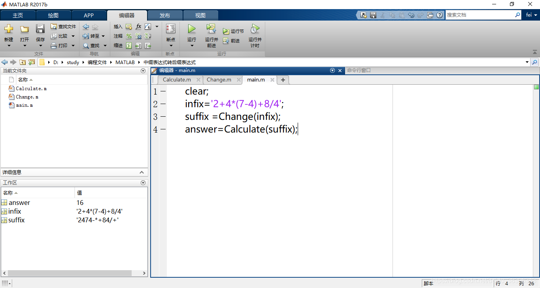Click the percent comment icon beside 注释
This screenshot has width=540, height=288.
(x=129, y=36)
